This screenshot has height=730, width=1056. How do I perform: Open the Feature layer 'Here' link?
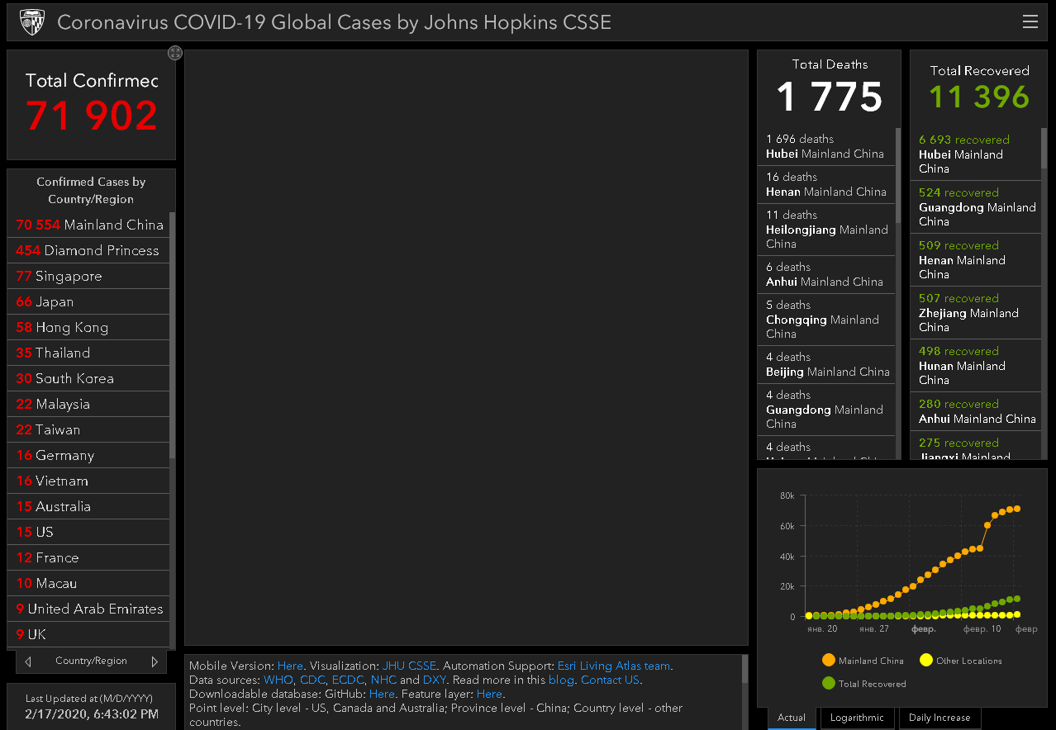[489, 694]
